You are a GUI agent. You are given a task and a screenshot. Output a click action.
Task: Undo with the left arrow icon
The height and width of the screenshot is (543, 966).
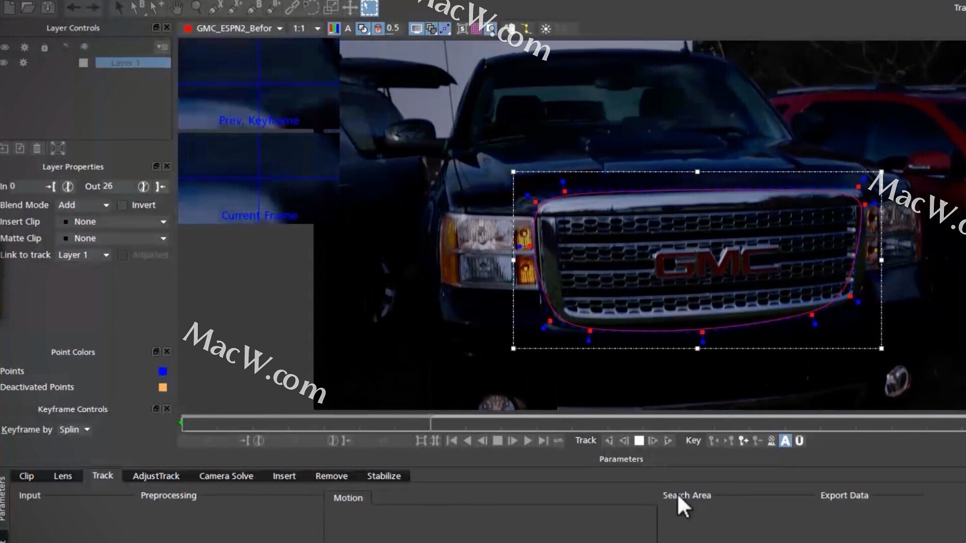(x=73, y=7)
